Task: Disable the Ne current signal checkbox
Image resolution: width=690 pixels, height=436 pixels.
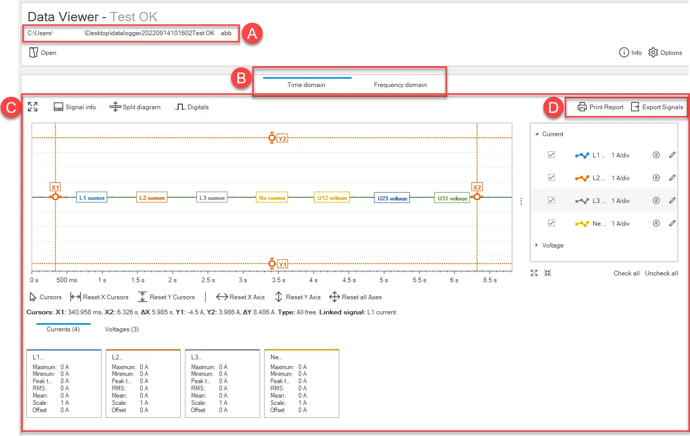Action: point(551,223)
